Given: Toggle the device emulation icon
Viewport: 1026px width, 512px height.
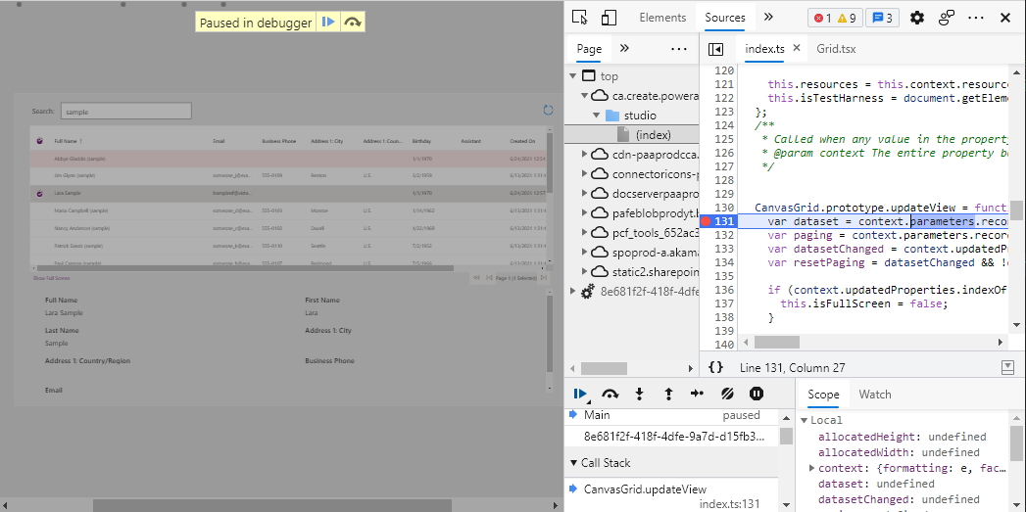Looking at the screenshot, I should (610, 18).
